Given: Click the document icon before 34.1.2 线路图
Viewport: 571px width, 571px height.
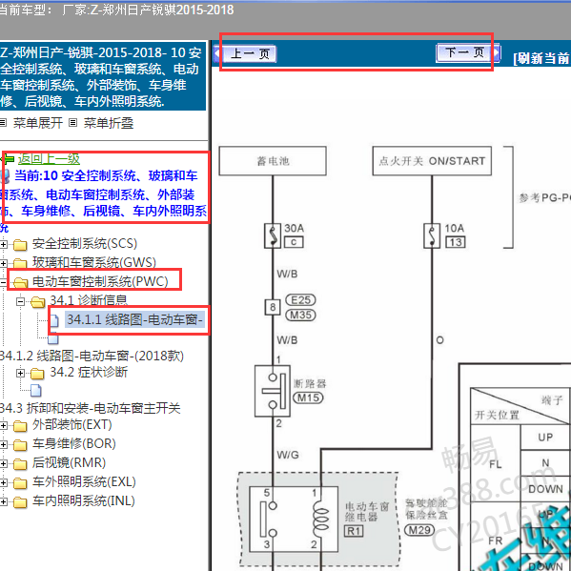Looking at the screenshot, I should point(53,339).
